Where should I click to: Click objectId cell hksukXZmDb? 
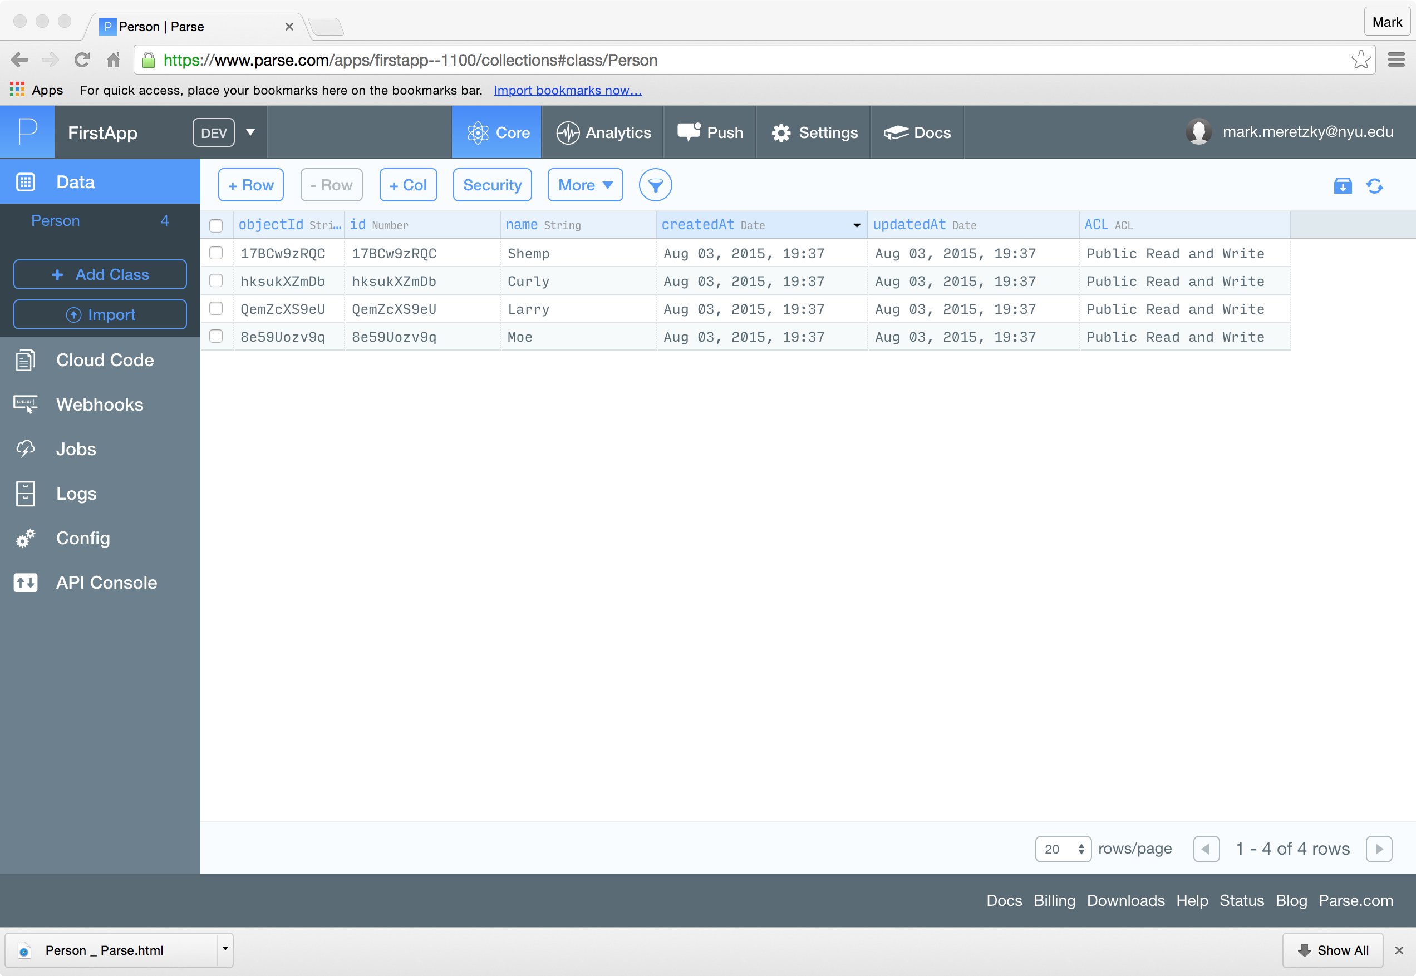(x=288, y=282)
